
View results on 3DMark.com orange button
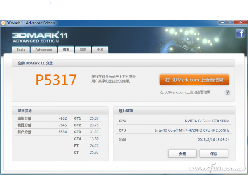coord(194,80)
